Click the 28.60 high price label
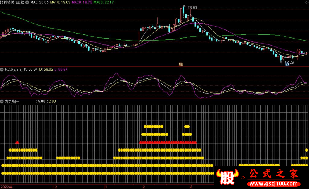This screenshot has width=309, height=189. [x=192, y=7]
